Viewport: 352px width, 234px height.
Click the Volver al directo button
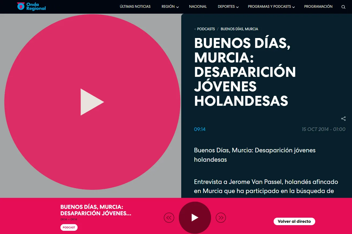(x=294, y=221)
